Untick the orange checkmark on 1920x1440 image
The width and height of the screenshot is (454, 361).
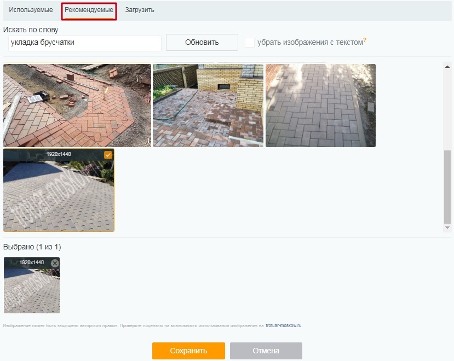tap(108, 155)
